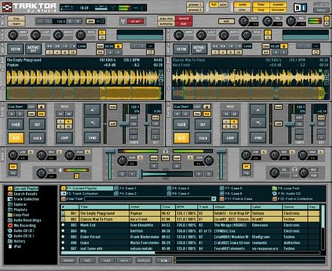Click the F9: Loop Pool shortcut icon
332x271 pixels.
(x=275, y=188)
